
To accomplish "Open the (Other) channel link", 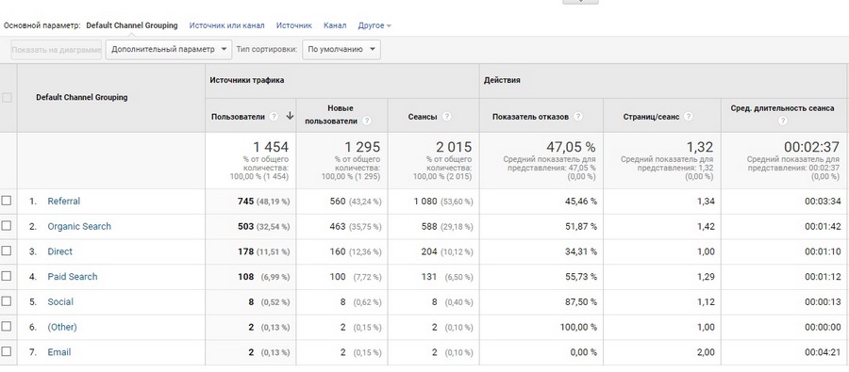I will pyautogui.click(x=62, y=327).
